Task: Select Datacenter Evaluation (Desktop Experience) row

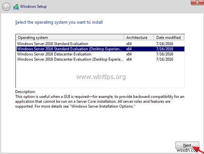Action: coord(100,59)
